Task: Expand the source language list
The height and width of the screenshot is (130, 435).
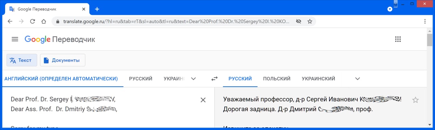Action: point(193,79)
